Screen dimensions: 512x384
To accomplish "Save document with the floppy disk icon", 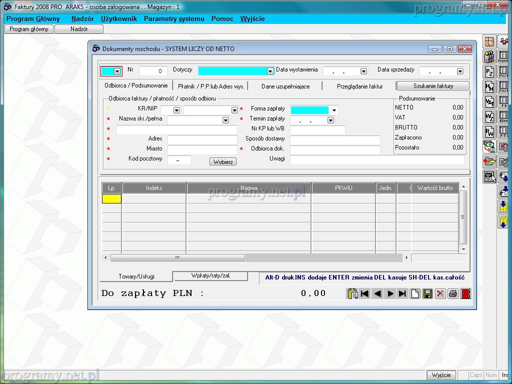I will coord(427,293).
